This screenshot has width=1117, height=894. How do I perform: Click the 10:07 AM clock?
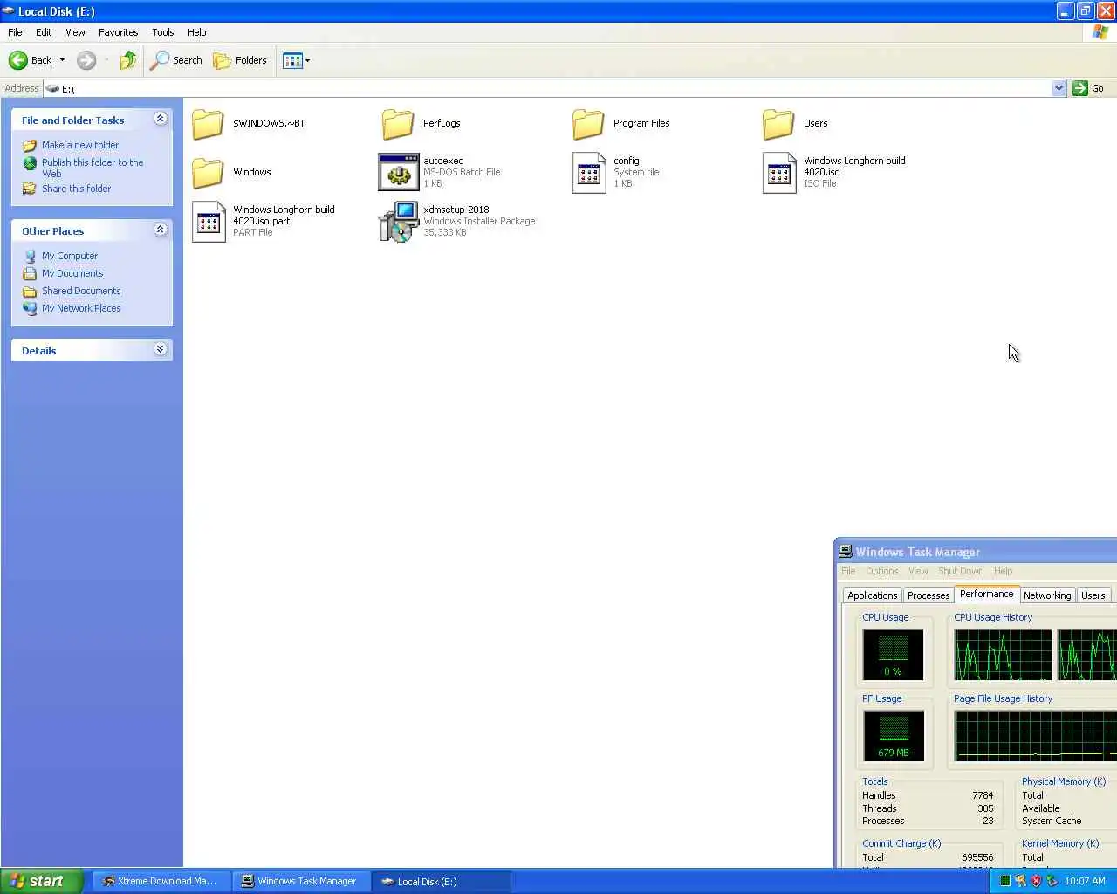(1085, 881)
